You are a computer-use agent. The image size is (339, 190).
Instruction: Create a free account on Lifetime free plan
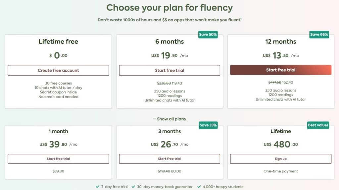[x=58, y=70]
